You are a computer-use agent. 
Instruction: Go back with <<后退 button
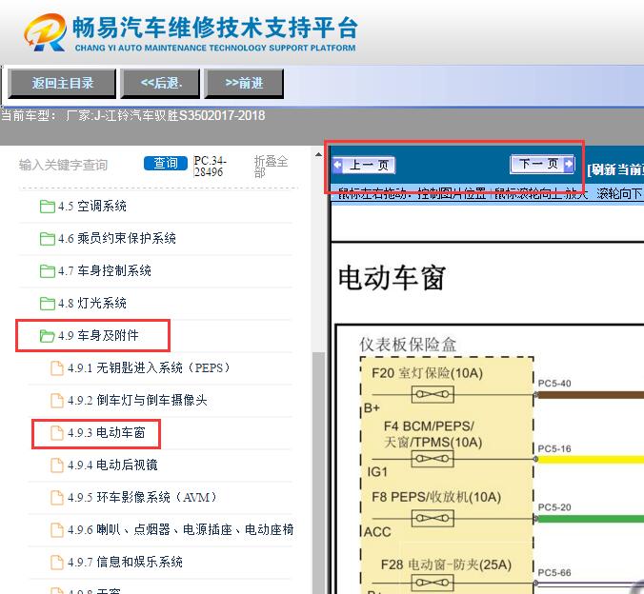coord(161,84)
